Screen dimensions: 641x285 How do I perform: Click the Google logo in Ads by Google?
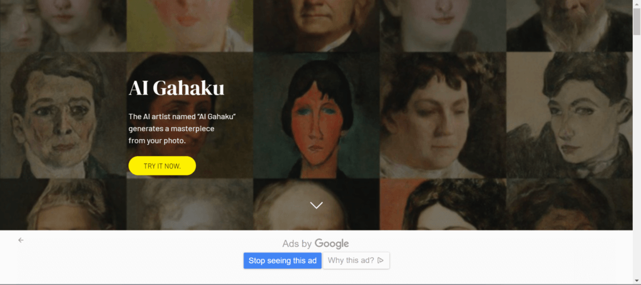click(x=332, y=244)
